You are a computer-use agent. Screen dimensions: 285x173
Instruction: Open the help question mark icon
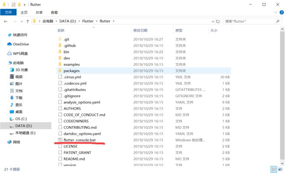[x=281, y=12]
